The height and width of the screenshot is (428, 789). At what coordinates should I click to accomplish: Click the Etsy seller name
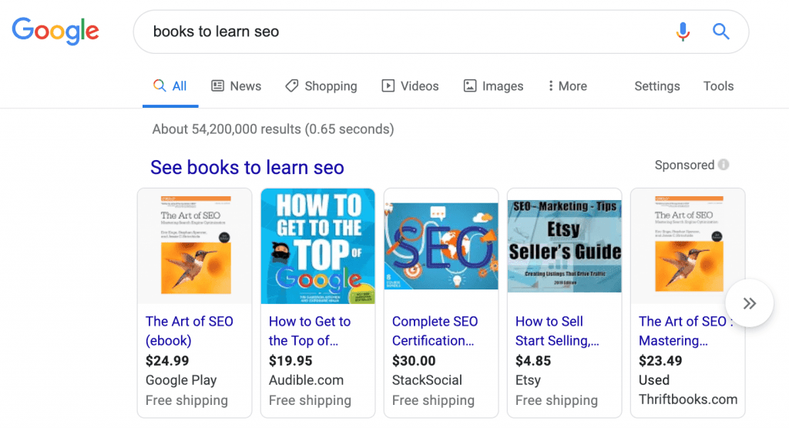point(528,381)
